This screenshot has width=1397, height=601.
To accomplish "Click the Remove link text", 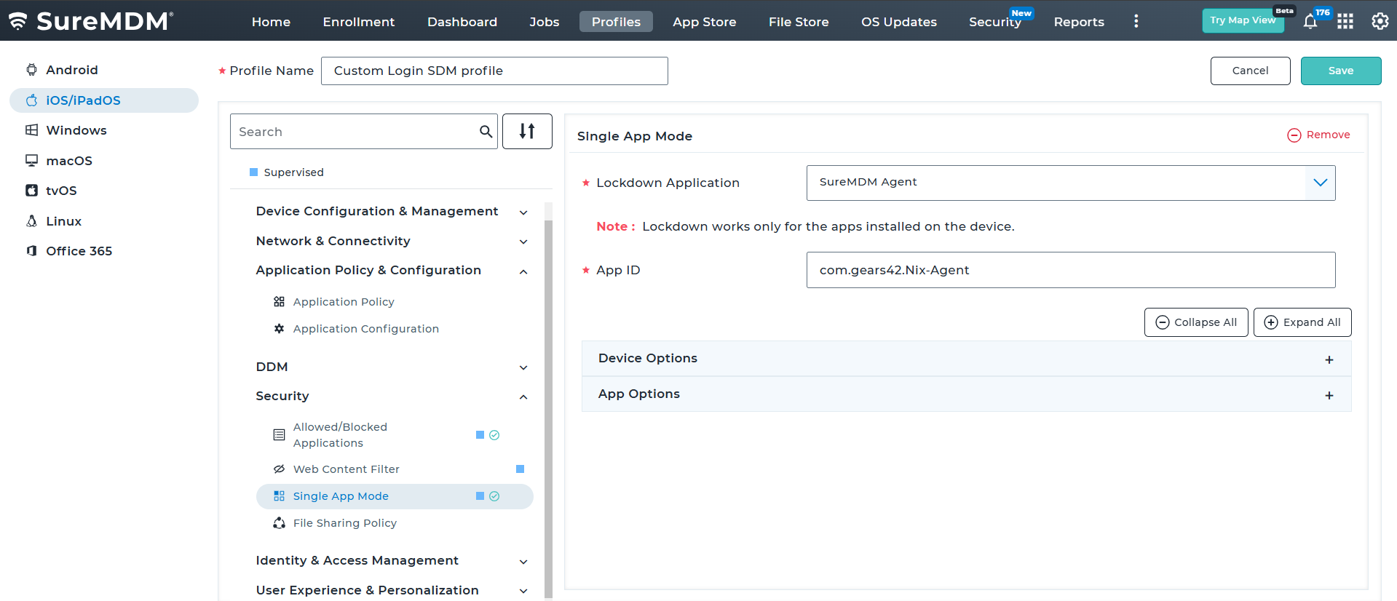I will pyautogui.click(x=1328, y=135).
